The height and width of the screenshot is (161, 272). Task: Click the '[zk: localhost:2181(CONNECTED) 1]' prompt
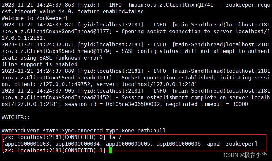tap(54, 150)
